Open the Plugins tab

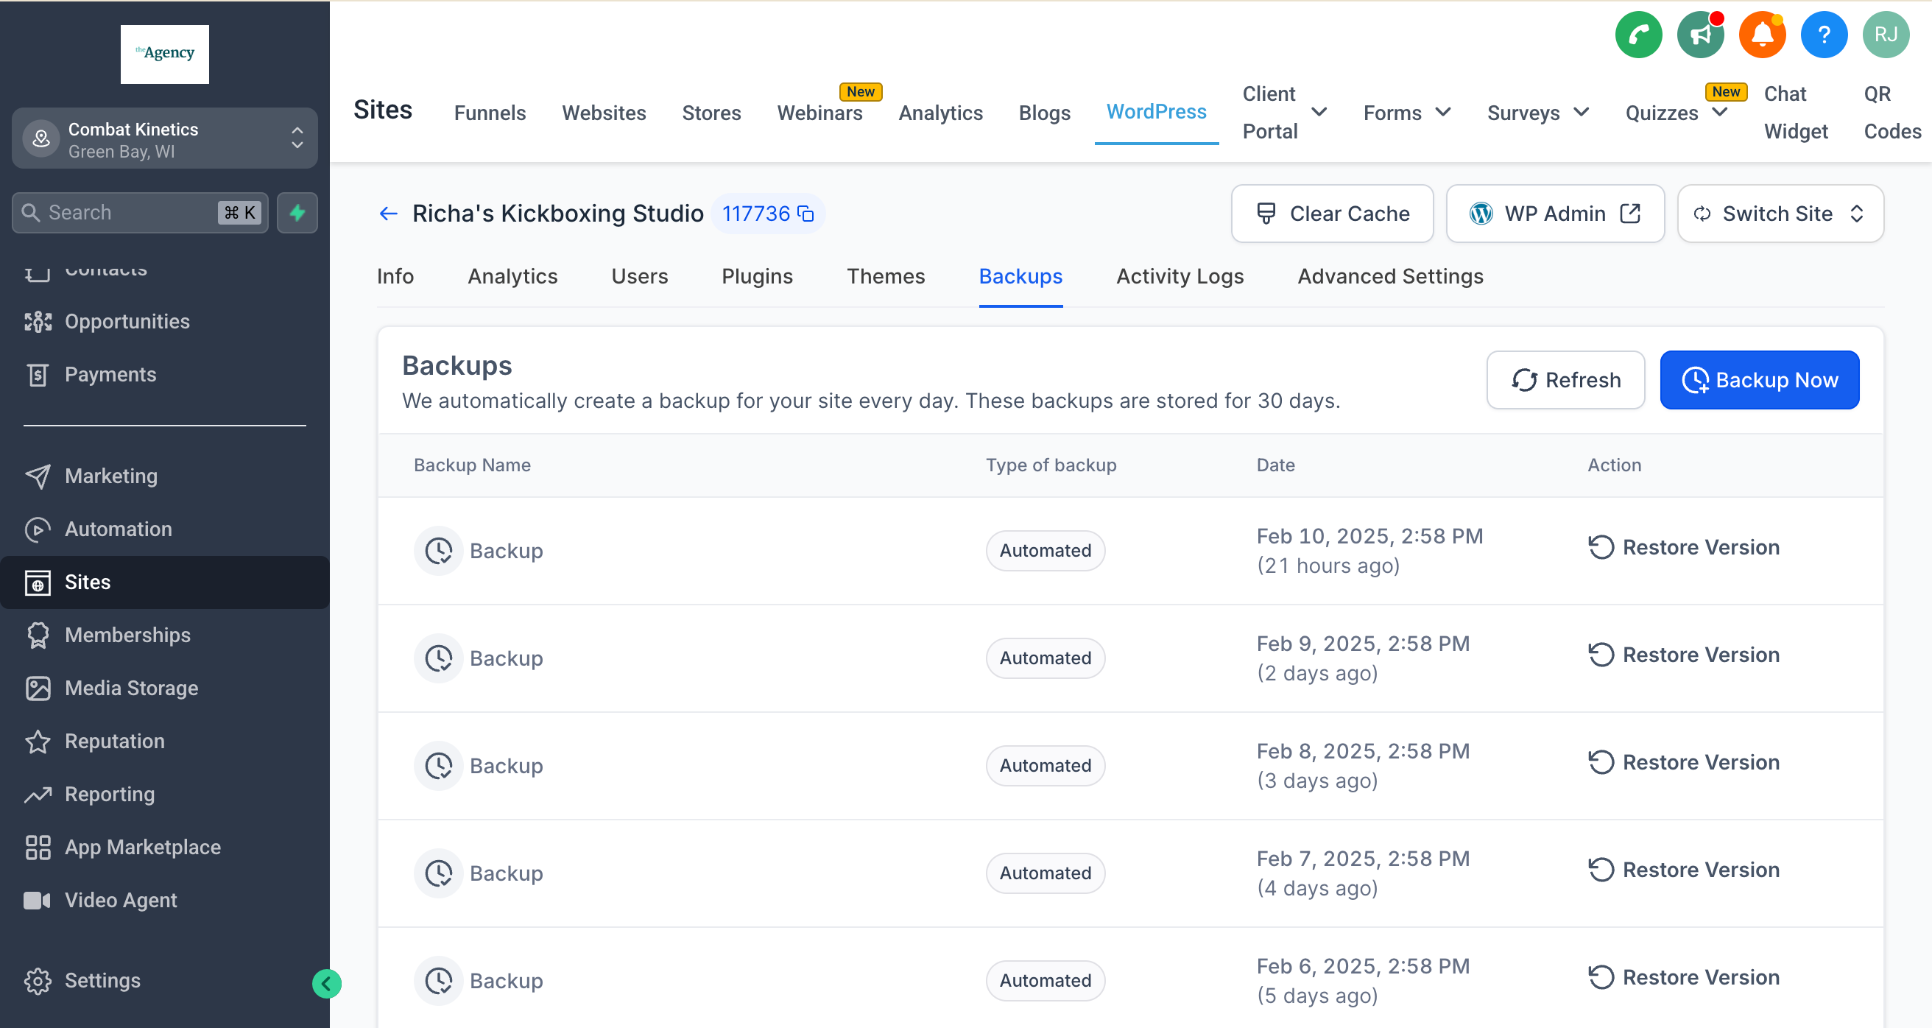757,276
